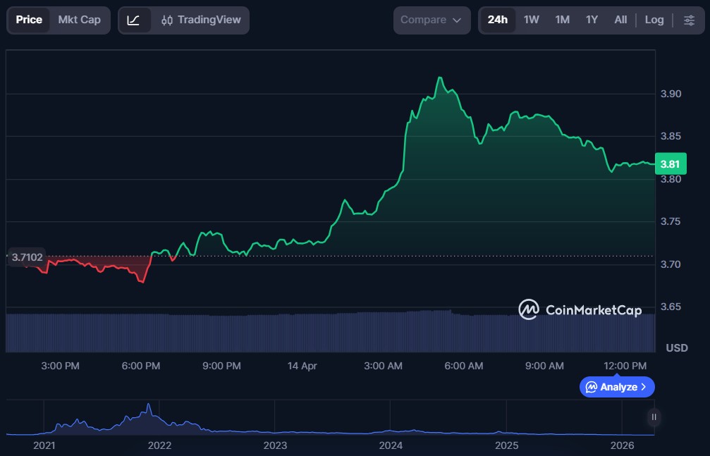Click the current price 3.81 label
Image resolution: width=710 pixels, height=456 pixels.
click(x=670, y=164)
